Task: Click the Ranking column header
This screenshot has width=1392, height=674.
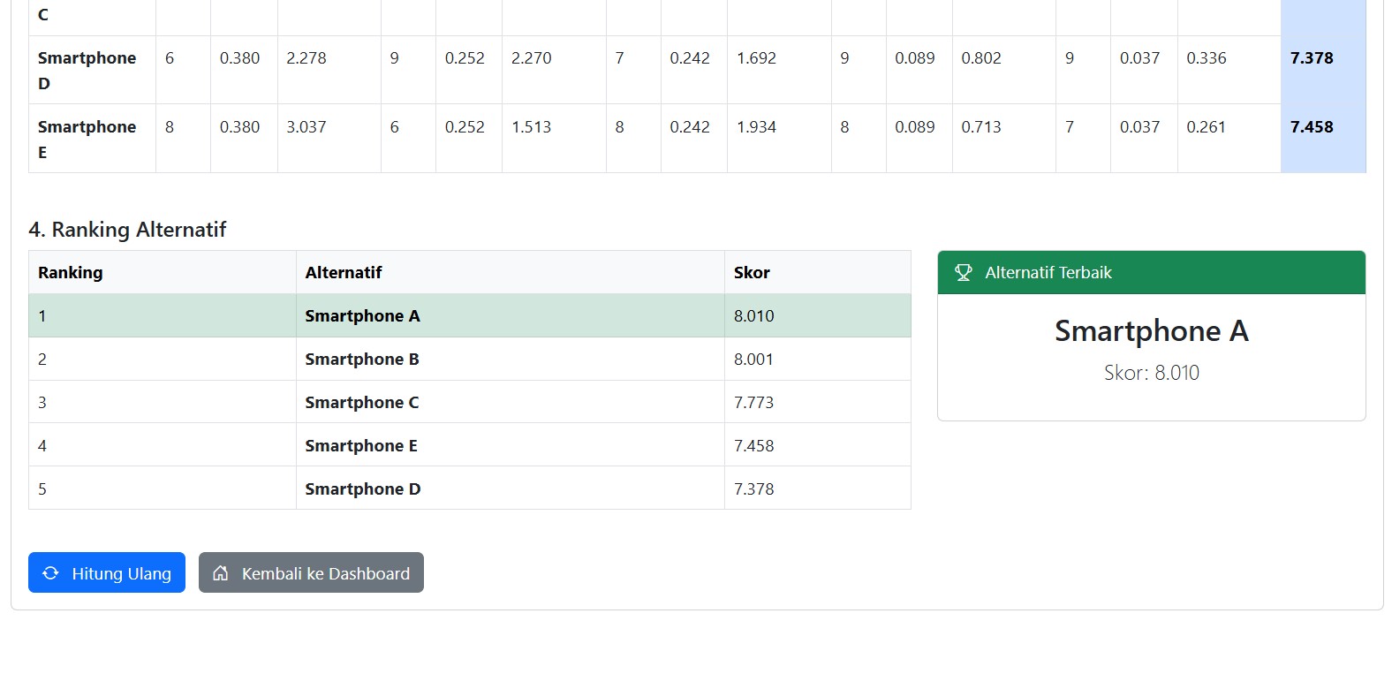Action: point(71,272)
